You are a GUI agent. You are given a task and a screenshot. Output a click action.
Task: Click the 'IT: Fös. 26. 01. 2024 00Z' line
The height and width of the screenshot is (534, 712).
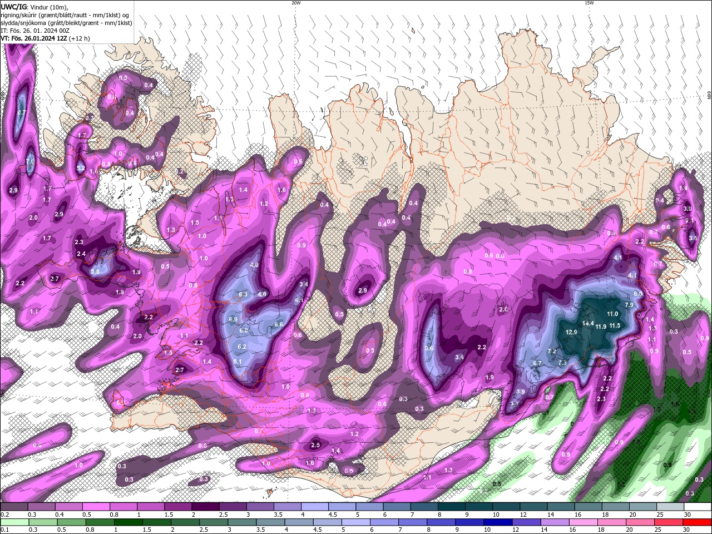(x=35, y=31)
